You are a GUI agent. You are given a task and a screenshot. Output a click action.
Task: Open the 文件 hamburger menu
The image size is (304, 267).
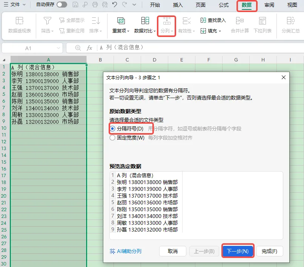pos(15,5)
